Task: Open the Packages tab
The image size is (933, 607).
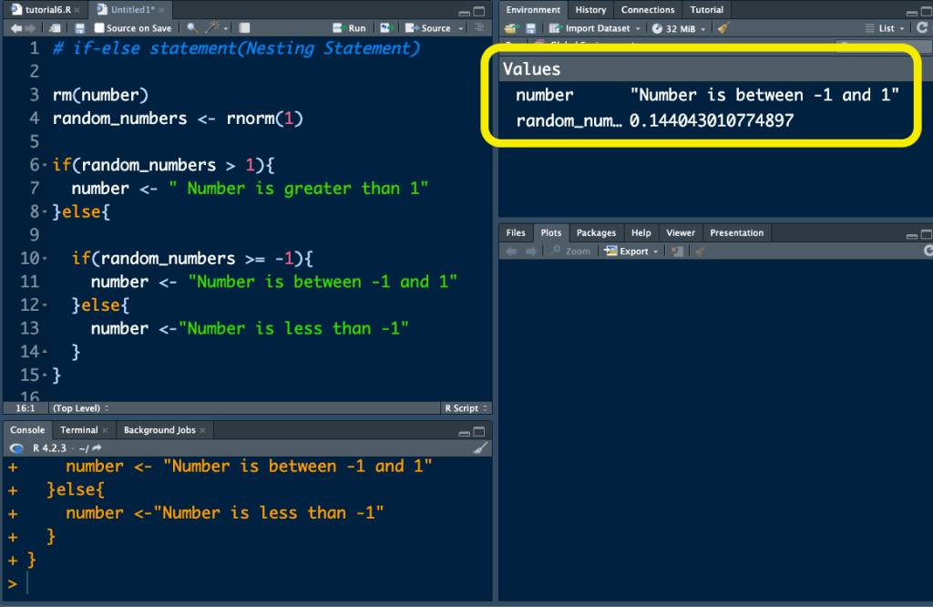Action: pyautogui.click(x=596, y=232)
